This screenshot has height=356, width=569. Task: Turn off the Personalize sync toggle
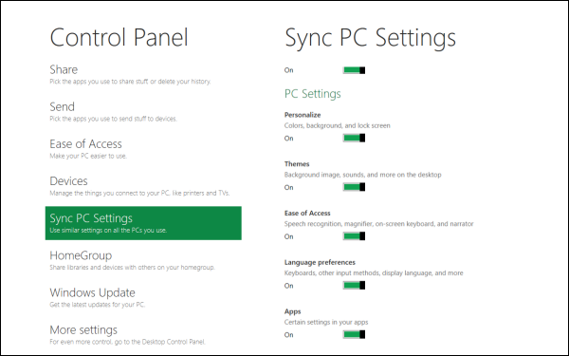[x=354, y=138]
